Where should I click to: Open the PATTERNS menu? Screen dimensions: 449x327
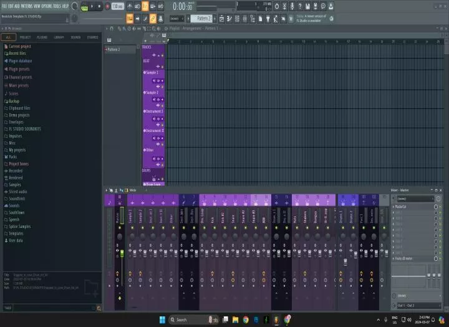[26, 6]
